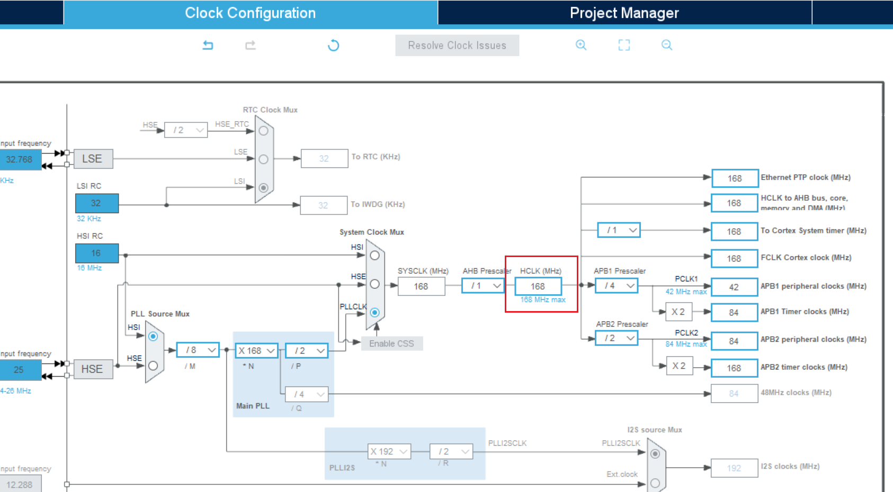Click HSE input frequency 25 field
Screen dimensions: 893x492
point(20,370)
